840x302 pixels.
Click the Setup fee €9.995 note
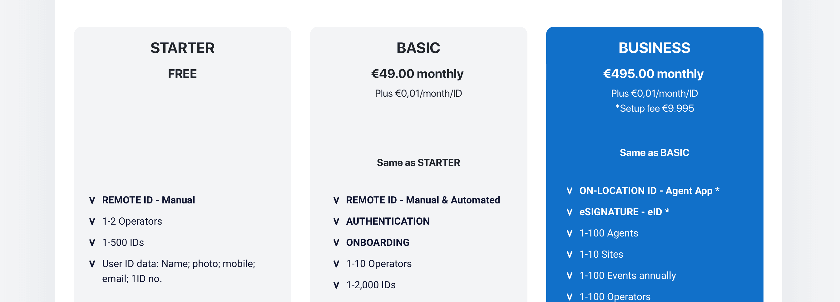(x=655, y=108)
